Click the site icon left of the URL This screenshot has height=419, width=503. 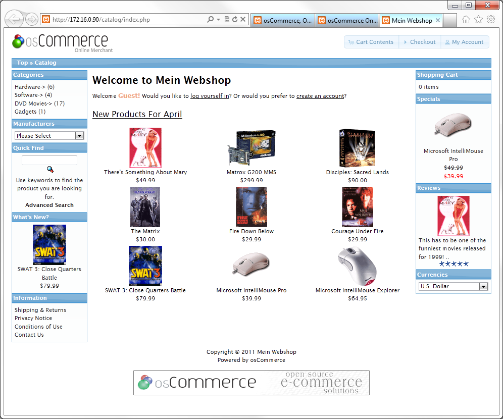[x=46, y=20]
